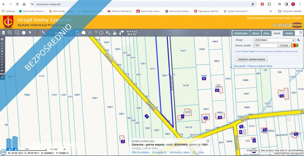
Task: Select the arrow pointer tool
Action: tap(30, 32)
